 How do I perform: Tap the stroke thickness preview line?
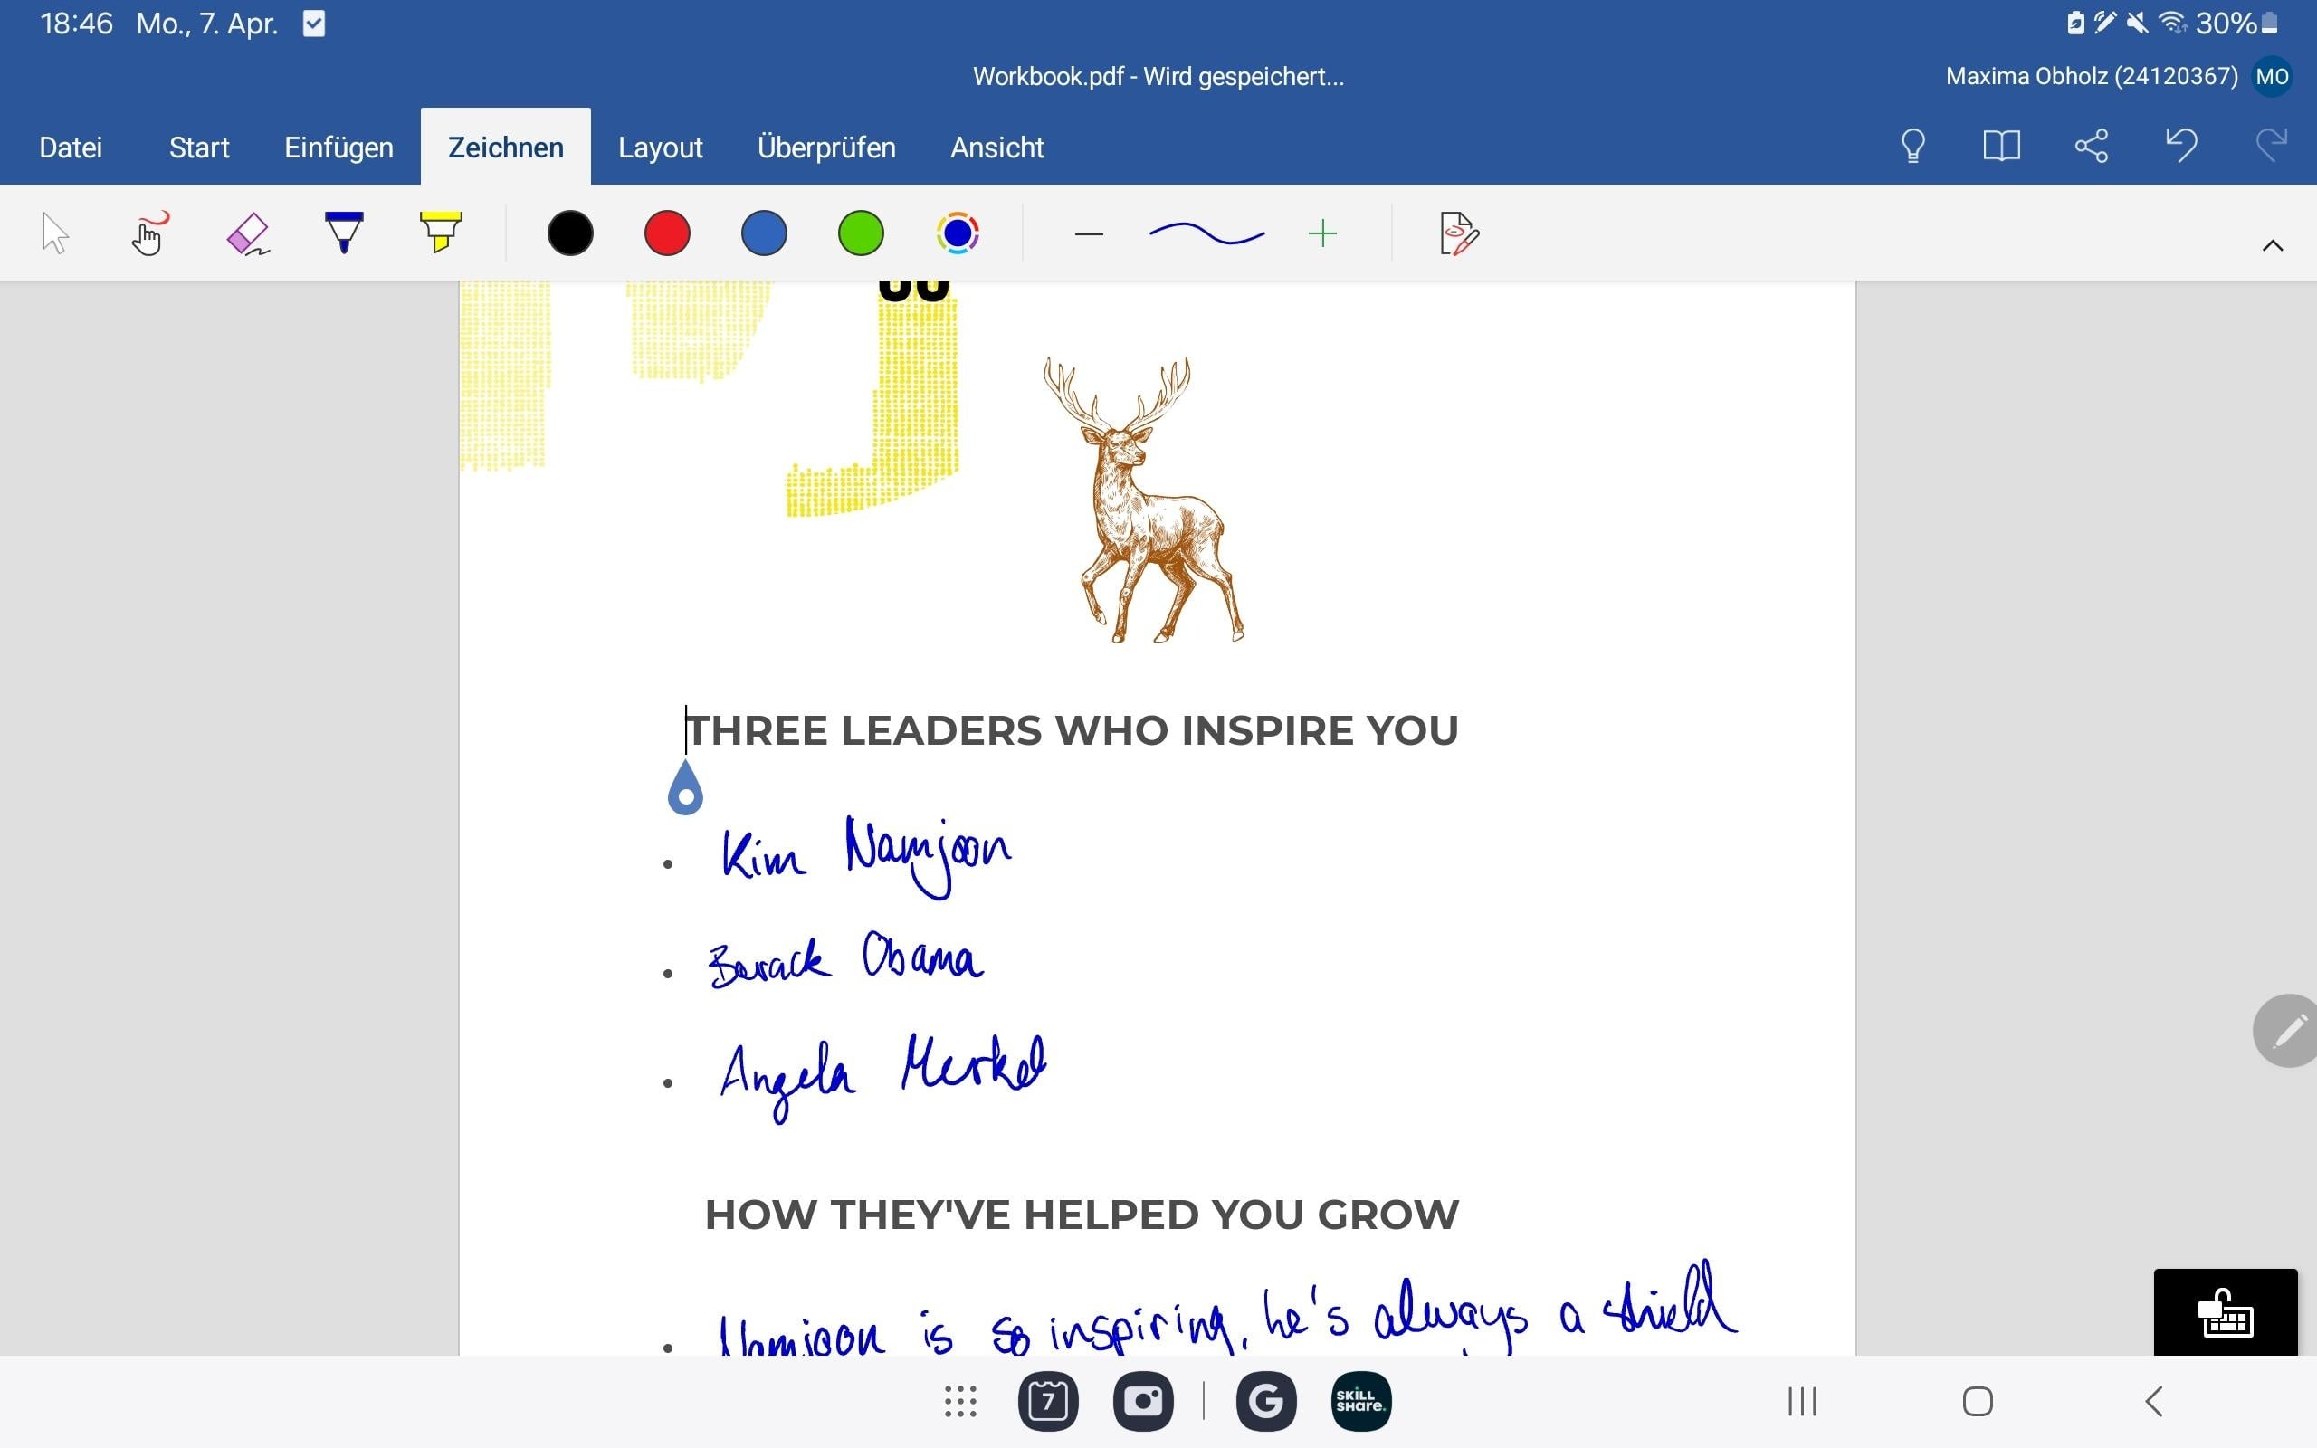[1206, 233]
